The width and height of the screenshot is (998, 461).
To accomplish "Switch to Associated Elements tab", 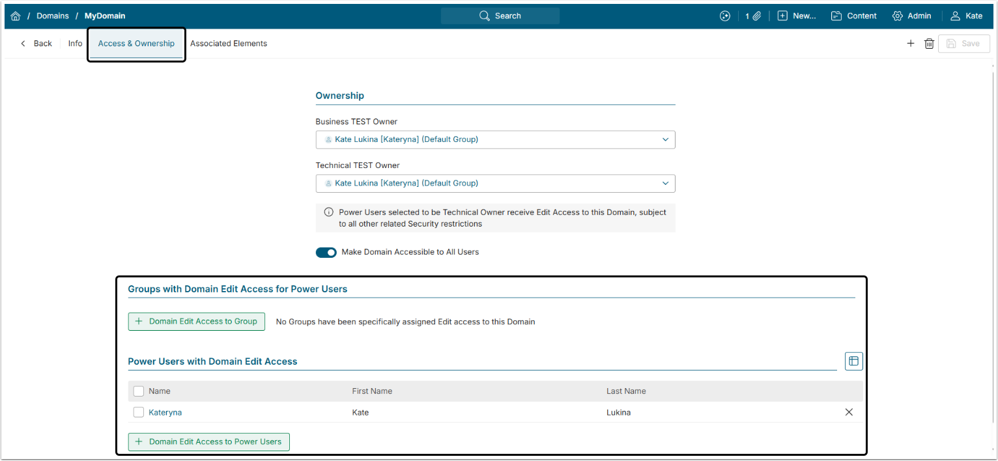I will click(x=229, y=44).
